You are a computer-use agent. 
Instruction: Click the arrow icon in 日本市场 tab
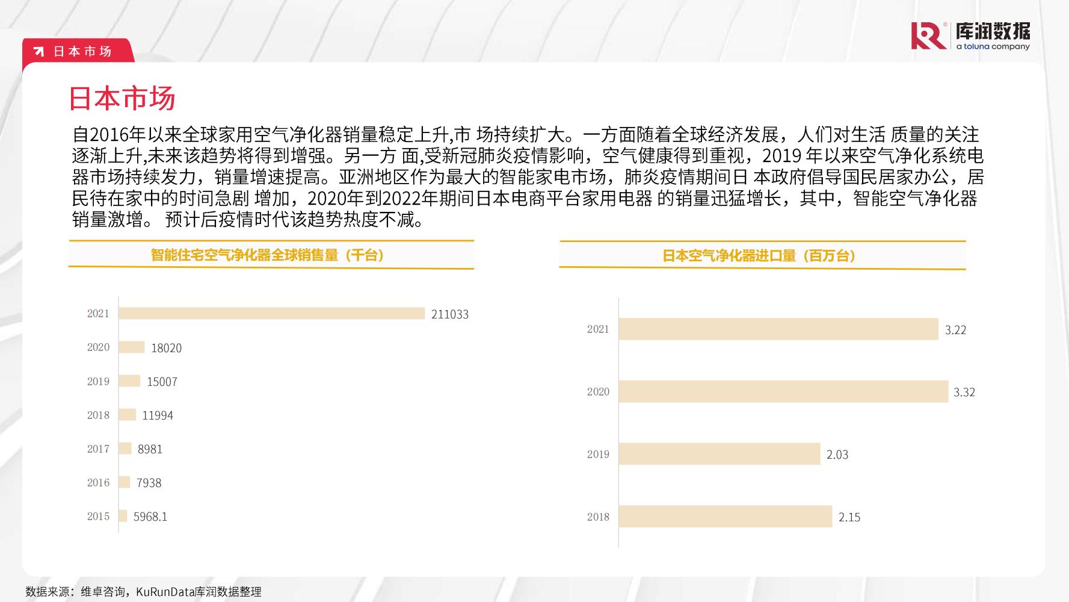(x=39, y=51)
